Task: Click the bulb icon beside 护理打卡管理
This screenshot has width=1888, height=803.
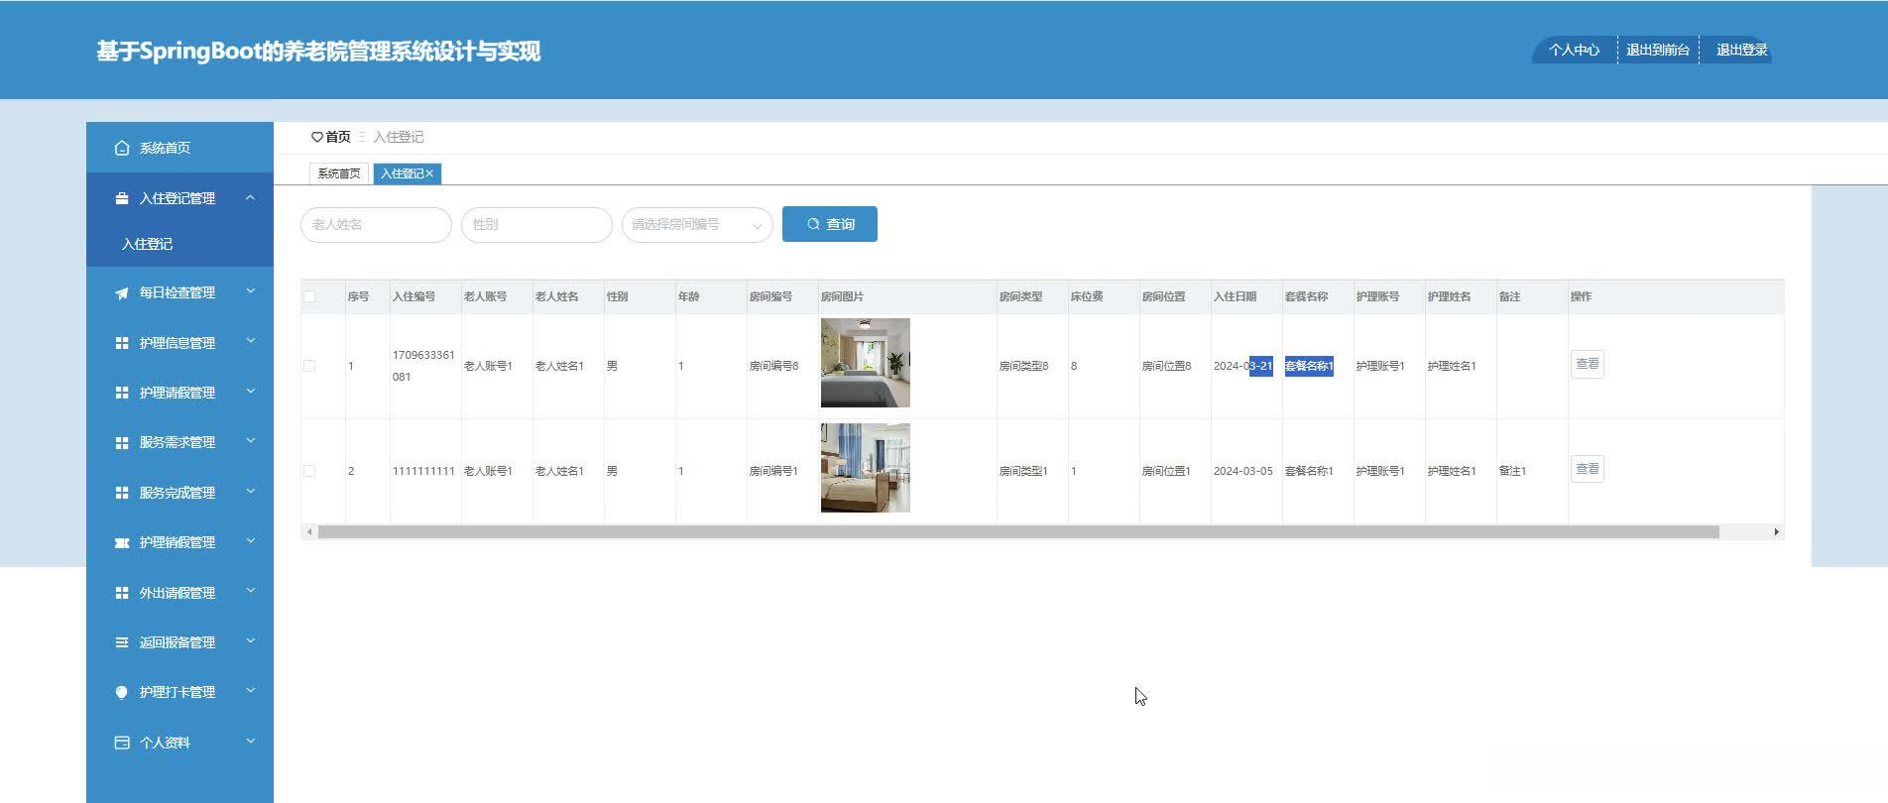Action: 122,692
